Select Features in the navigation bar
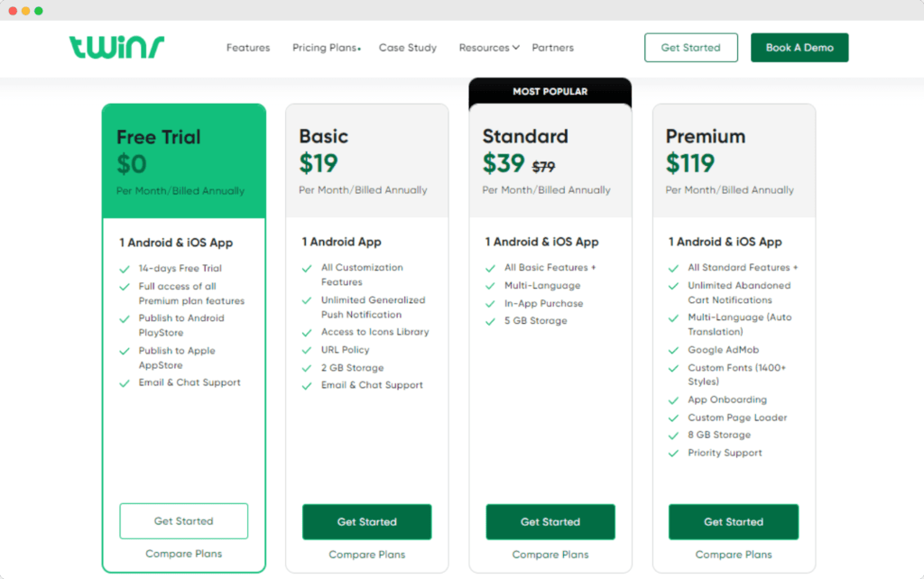 [248, 48]
